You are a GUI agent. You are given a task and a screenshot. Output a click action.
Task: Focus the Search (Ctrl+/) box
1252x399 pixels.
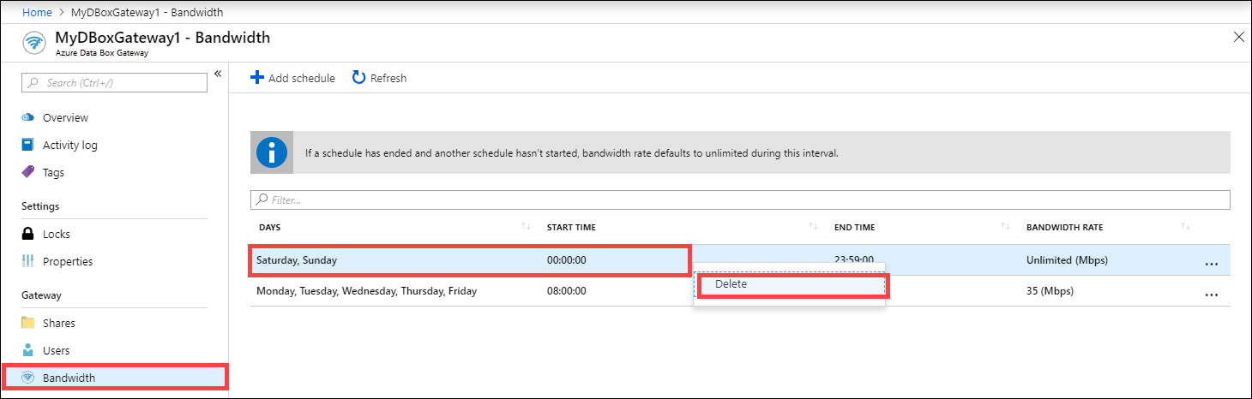[114, 82]
